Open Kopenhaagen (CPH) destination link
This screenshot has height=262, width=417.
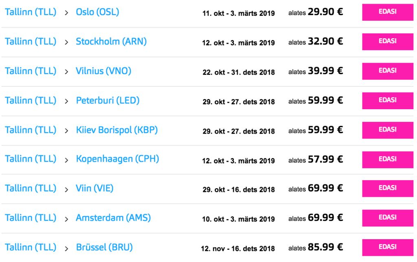[x=117, y=159]
